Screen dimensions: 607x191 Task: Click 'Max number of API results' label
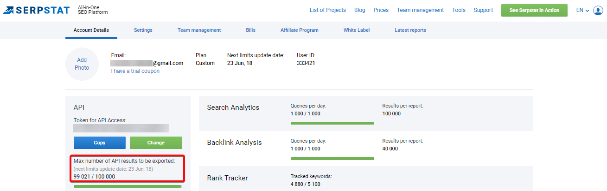pyautogui.click(x=124, y=161)
